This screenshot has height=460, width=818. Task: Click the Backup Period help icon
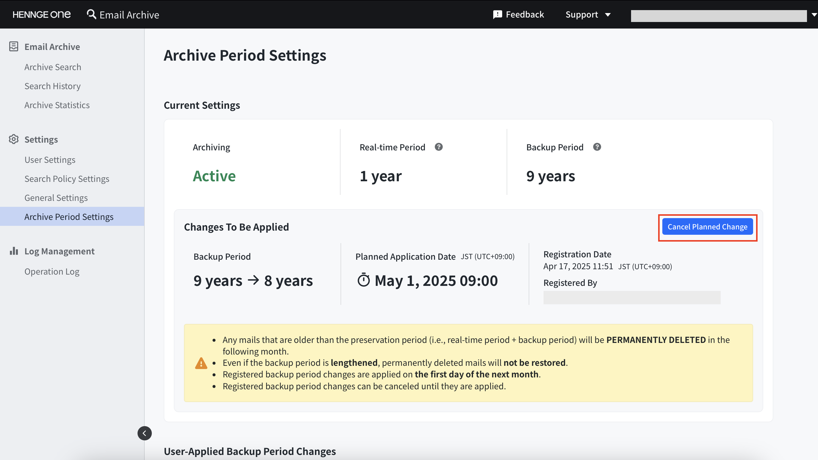coord(597,147)
